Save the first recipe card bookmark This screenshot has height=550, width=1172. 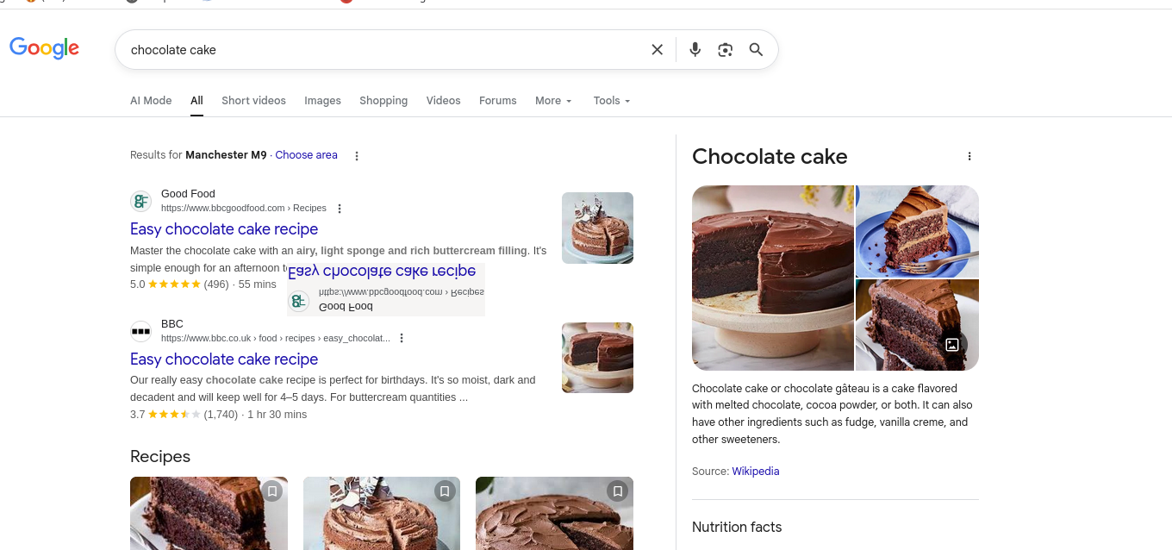(272, 491)
